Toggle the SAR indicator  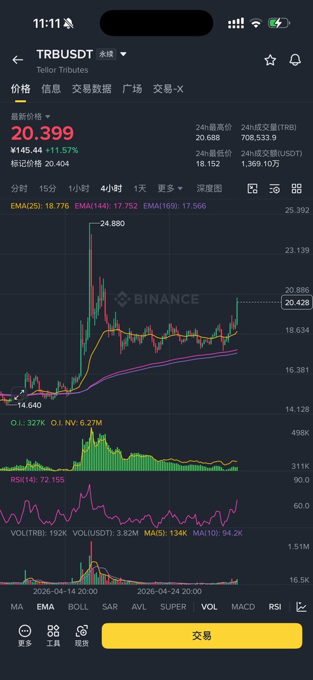point(110,606)
